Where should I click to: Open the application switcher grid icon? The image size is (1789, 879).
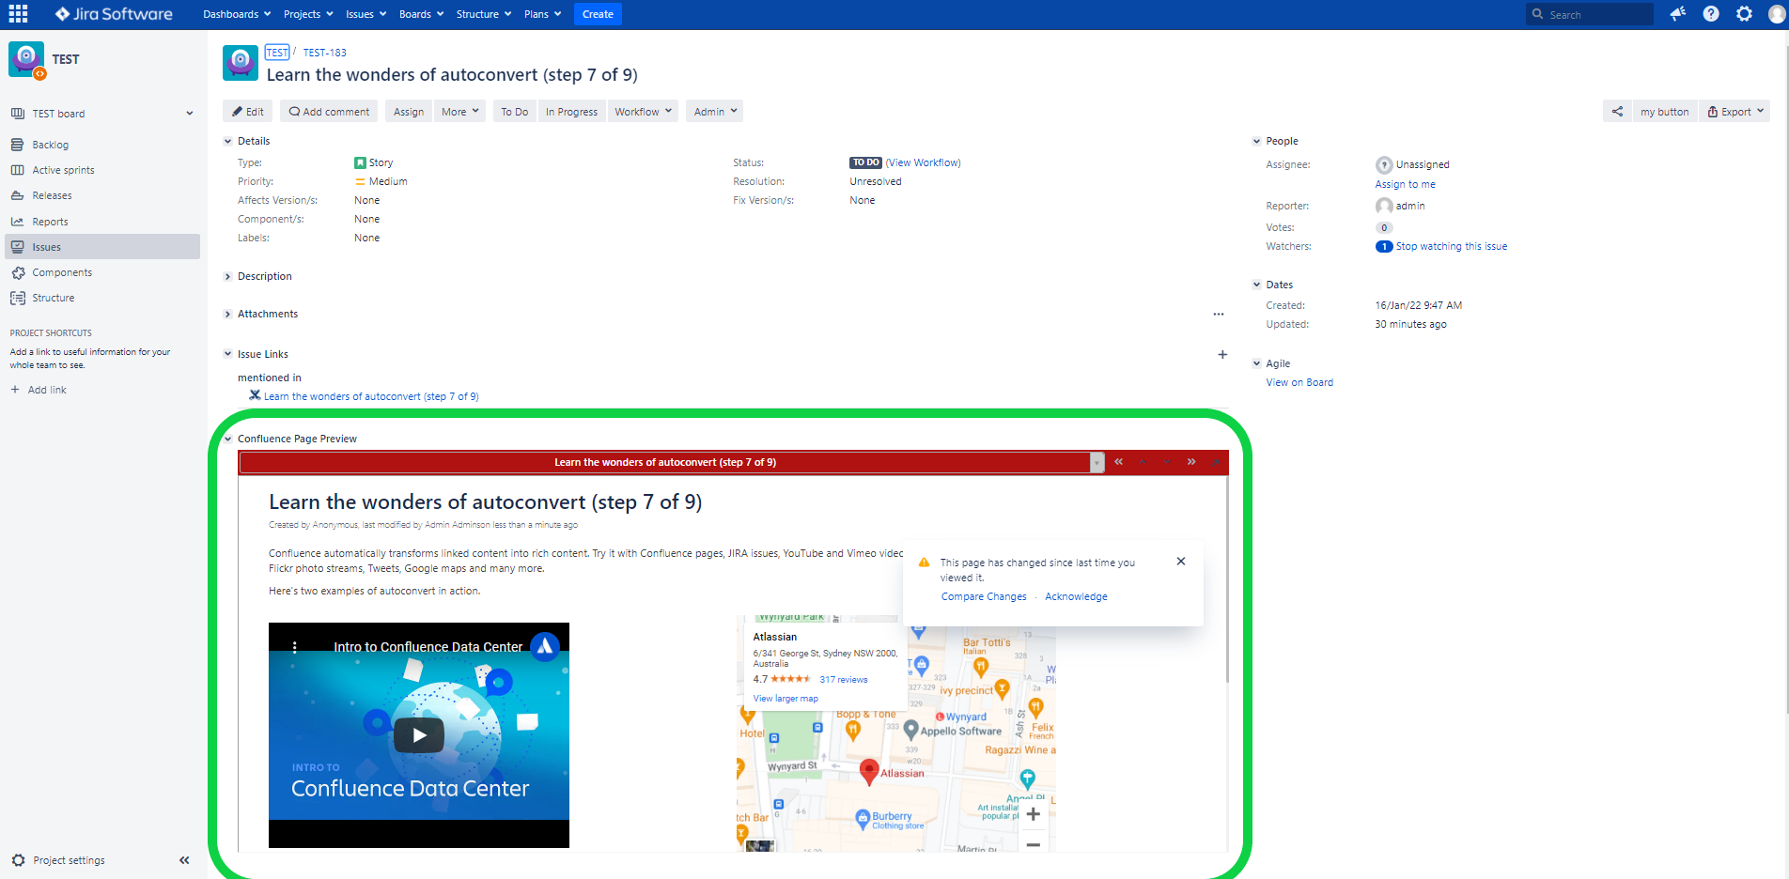(x=18, y=14)
